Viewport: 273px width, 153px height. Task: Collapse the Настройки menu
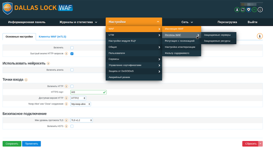pyautogui.click(x=134, y=22)
